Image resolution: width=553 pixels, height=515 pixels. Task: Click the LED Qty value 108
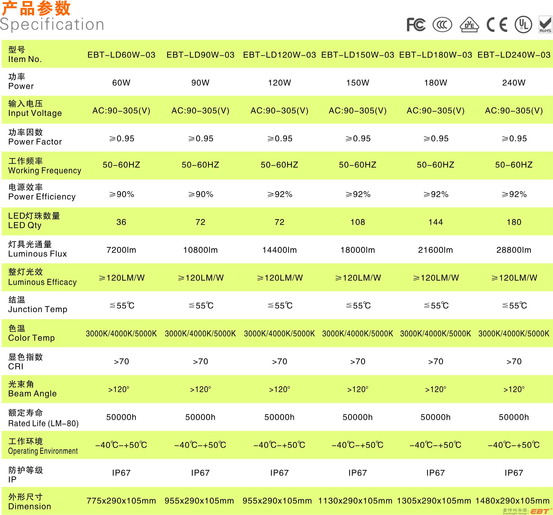click(x=357, y=222)
